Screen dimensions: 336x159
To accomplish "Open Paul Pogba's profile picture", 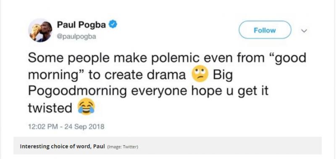I will pyautogui.click(x=40, y=30).
